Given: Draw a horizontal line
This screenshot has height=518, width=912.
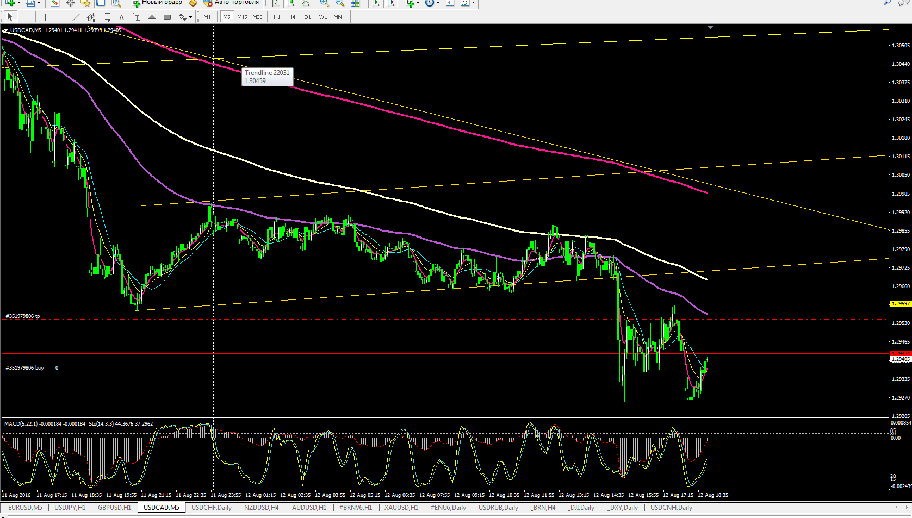Looking at the screenshot, I should click(x=60, y=17).
